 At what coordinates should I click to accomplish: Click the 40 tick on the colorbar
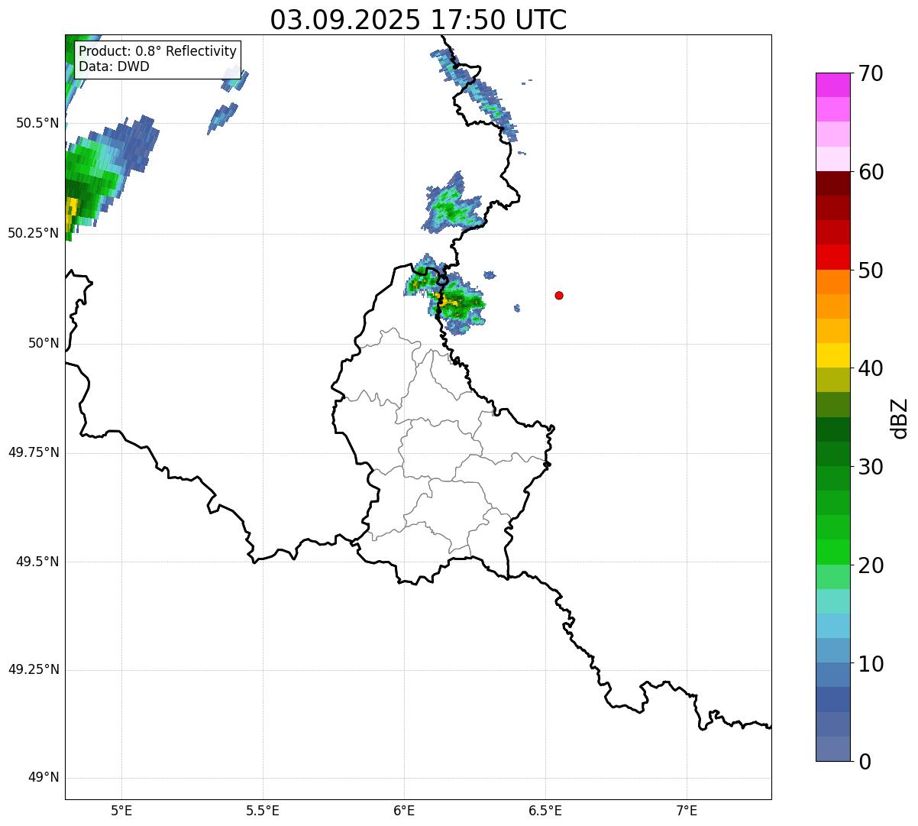pos(871,368)
